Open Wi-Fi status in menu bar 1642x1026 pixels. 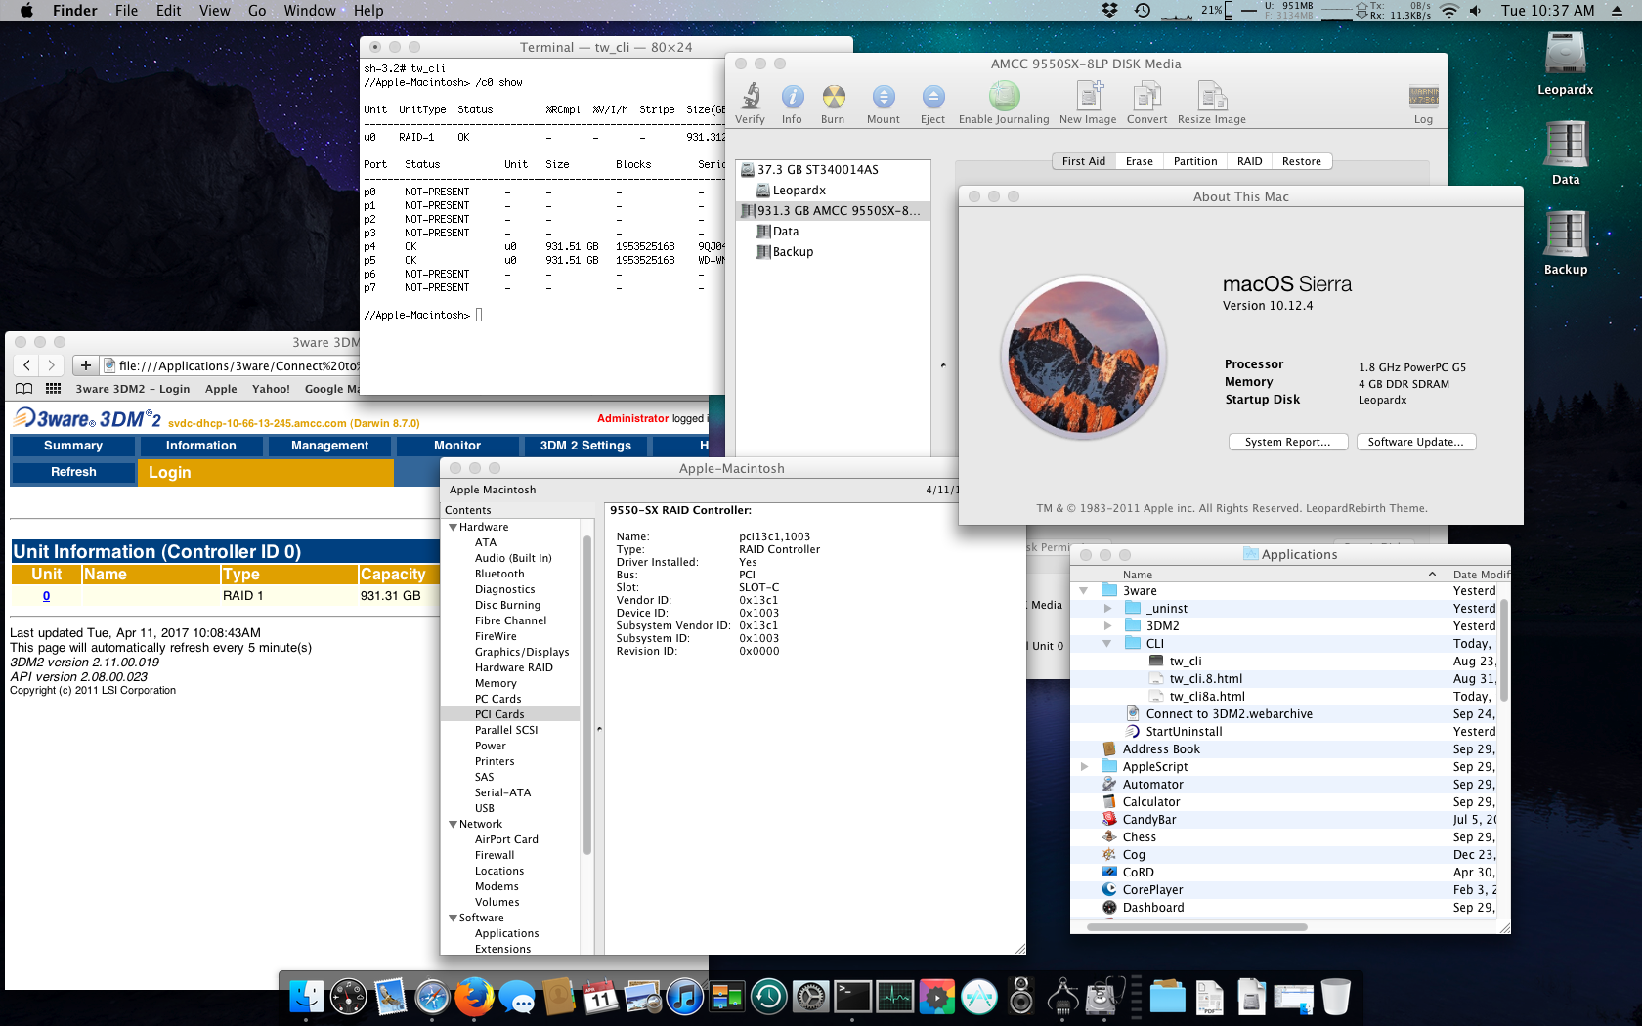pyautogui.click(x=1448, y=10)
